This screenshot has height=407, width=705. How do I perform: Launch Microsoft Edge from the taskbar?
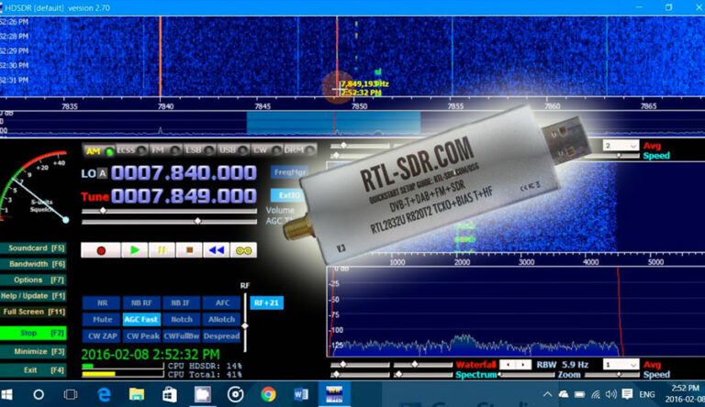tap(104, 394)
